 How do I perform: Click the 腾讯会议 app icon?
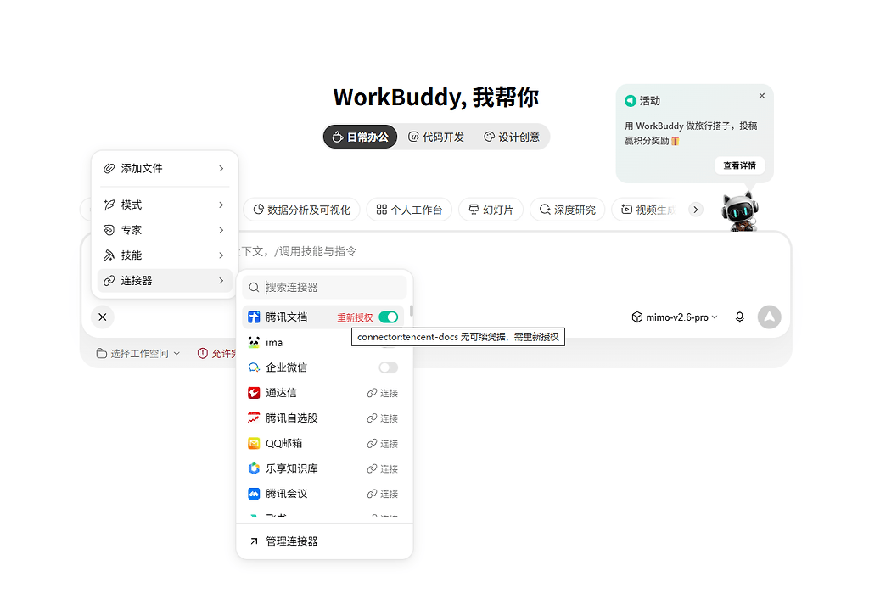tap(254, 494)
